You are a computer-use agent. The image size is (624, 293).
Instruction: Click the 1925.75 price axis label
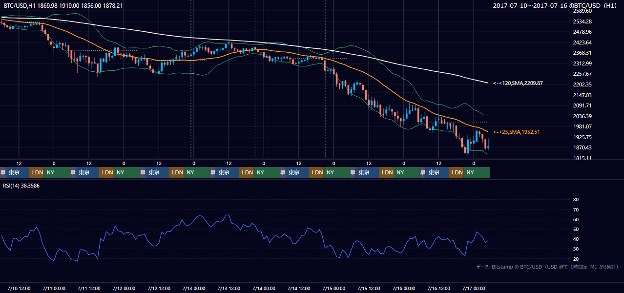(582, 137)
